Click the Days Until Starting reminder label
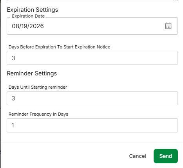 tap(38, 87)
